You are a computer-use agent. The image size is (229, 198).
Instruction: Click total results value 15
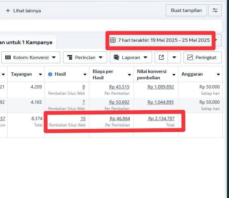tap(83, 119)
